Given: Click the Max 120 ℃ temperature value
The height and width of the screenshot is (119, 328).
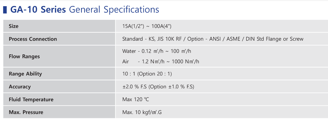Looking at the screenshot, I should click(x=136, y=99).
